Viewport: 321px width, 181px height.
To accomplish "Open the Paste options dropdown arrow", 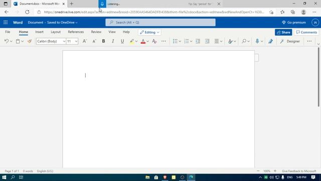I will (22, 41).
